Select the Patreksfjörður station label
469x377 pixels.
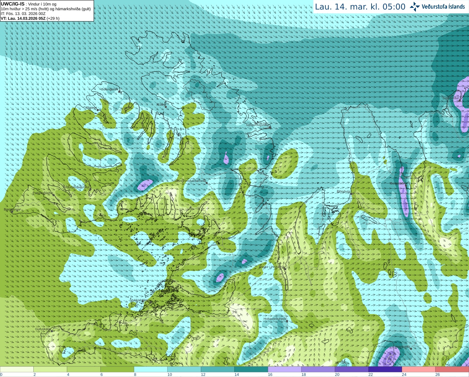pyautogui.click(x=43, y=193)
